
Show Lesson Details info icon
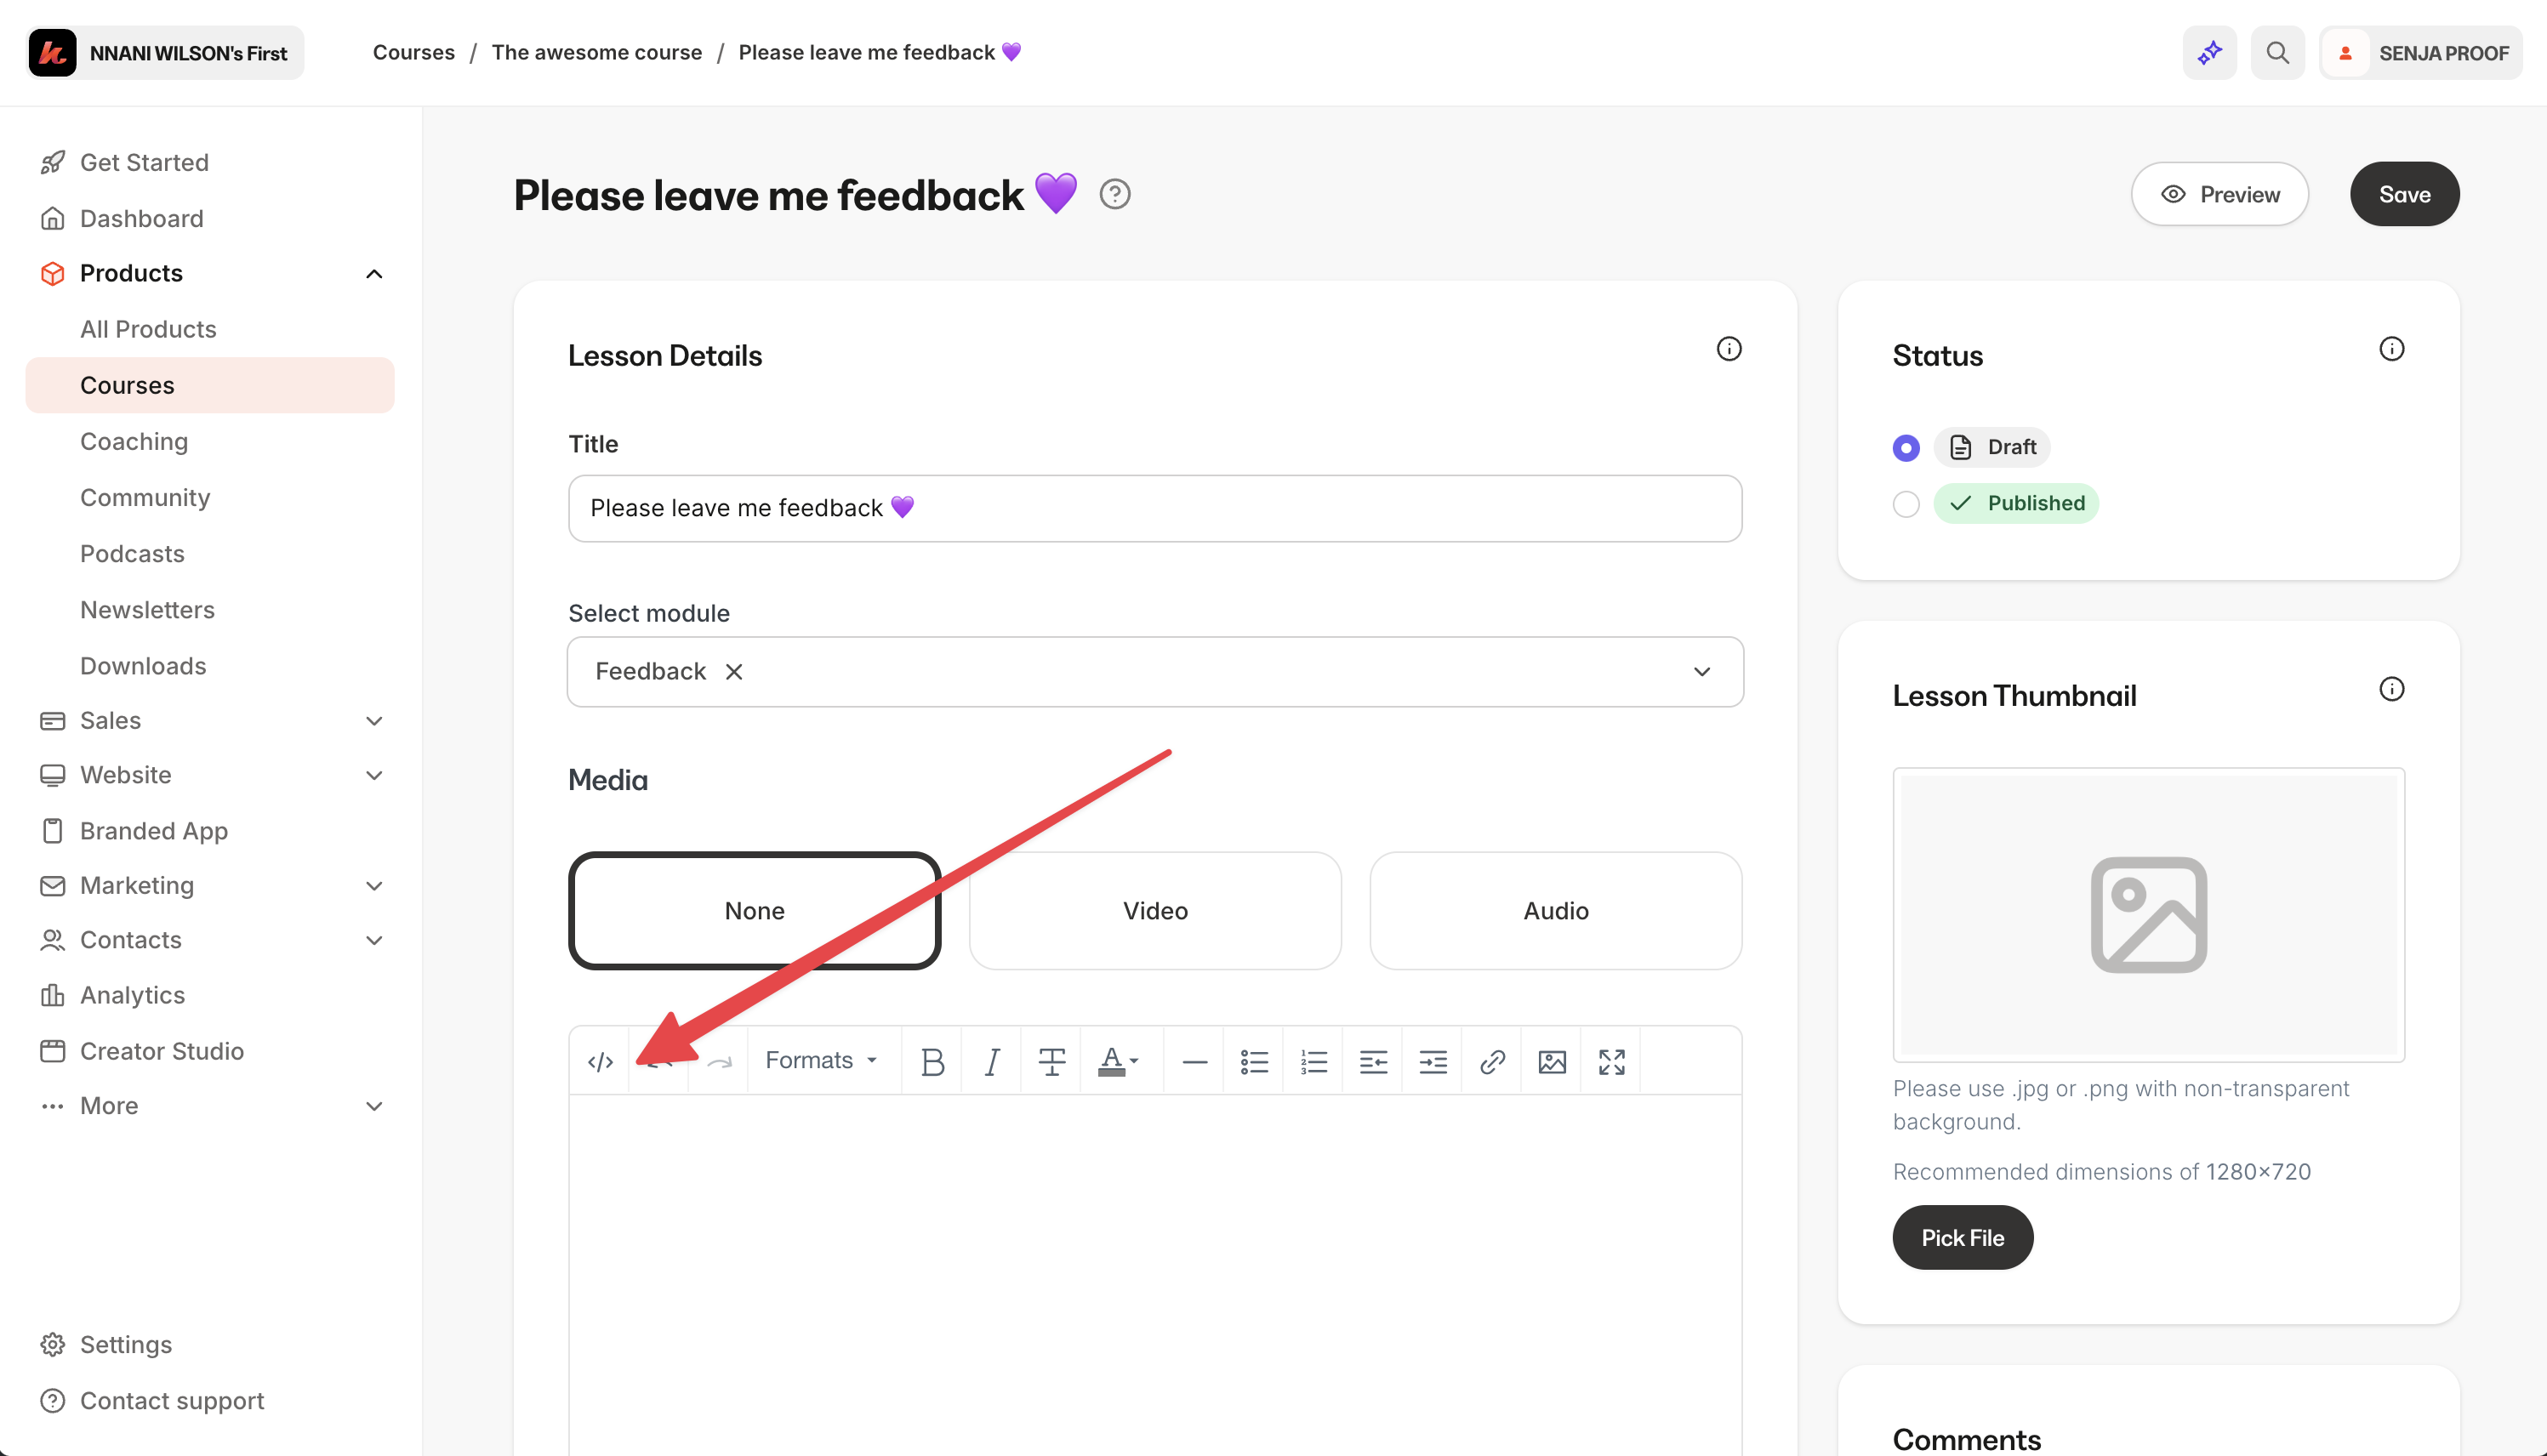(x=1728, y=349)
